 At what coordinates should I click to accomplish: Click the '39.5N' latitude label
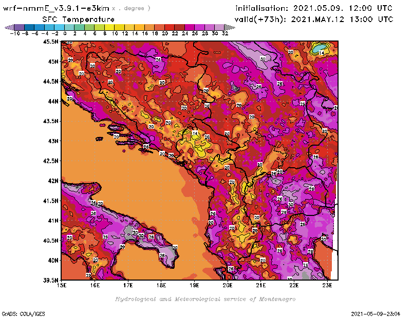pyautogui.click(x=50, y=281)
